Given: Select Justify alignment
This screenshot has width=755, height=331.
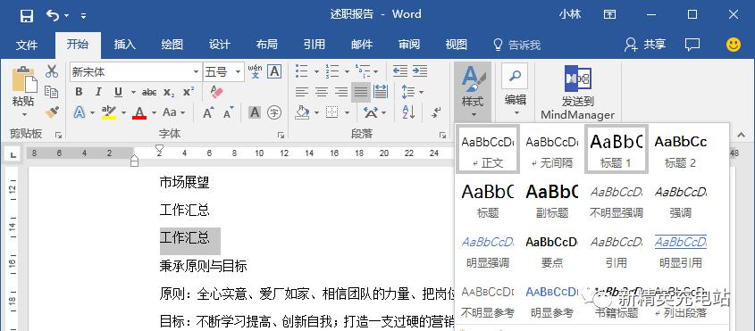Looking at the screenshot, I should pos(361,92).
